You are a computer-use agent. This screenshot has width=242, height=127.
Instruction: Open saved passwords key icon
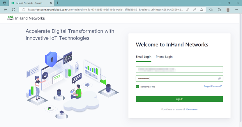(x=188, y=10)
